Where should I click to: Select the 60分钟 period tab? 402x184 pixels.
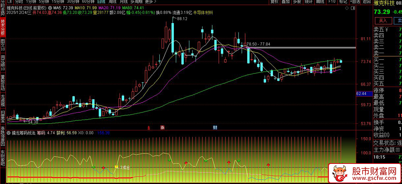(88, 1)
